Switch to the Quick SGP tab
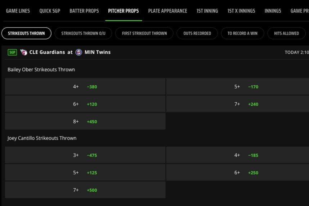This screenshot has height=206, width=309. (x=50, y=11)
